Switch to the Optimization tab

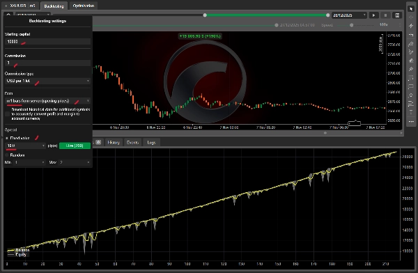tap(84, 6)
